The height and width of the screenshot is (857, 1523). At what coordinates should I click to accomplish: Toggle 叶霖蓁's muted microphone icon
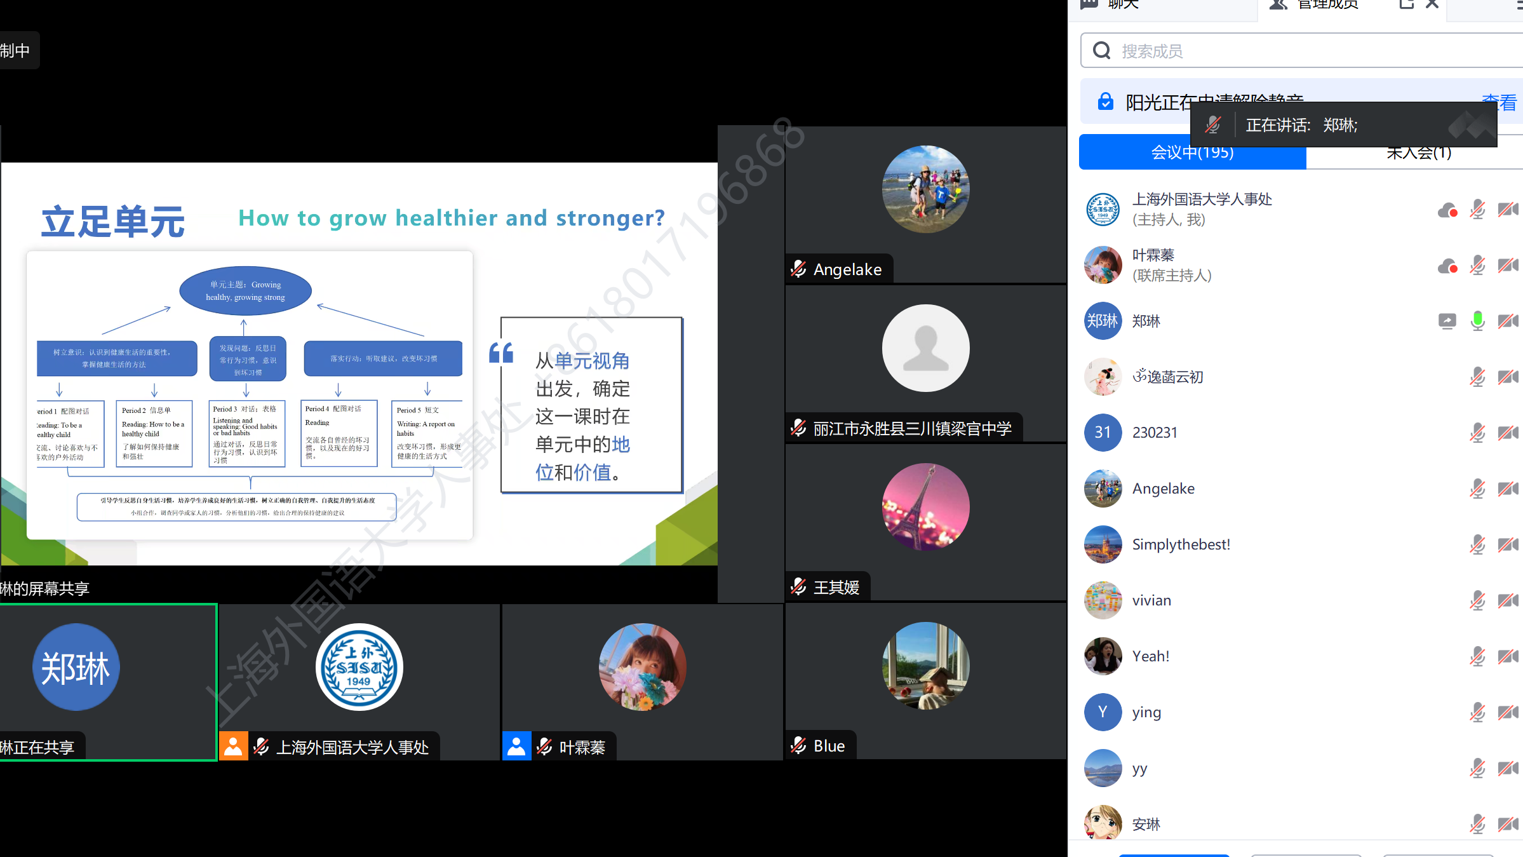pos(1477,266)
